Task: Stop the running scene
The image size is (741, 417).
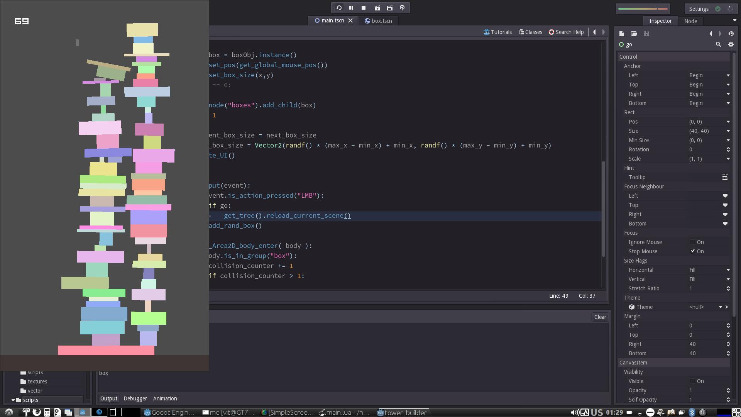Action: pos(363,8)
